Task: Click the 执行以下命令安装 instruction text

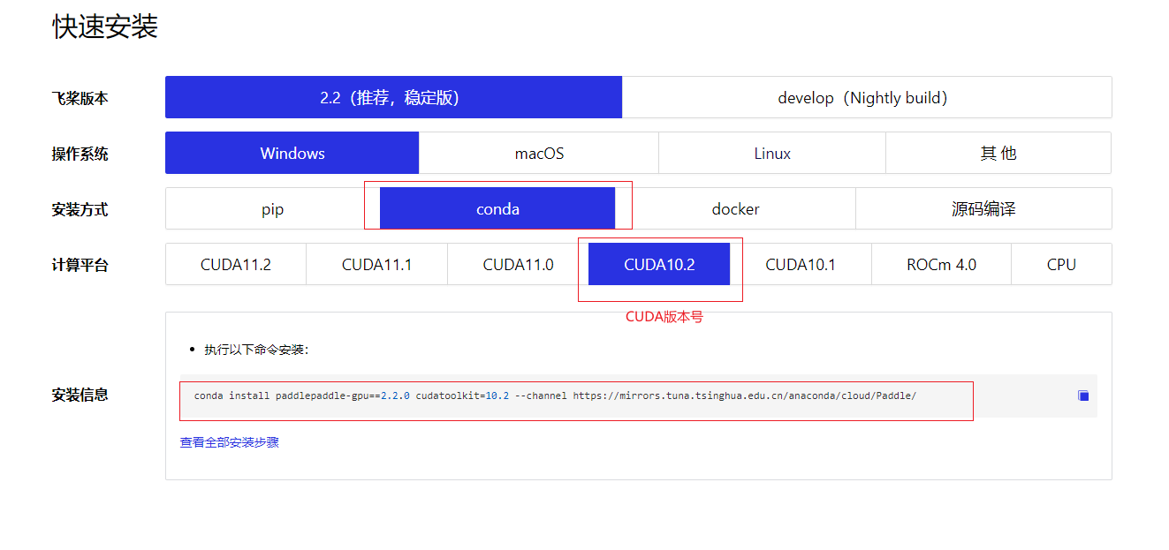Action: (x=256, y=350)
